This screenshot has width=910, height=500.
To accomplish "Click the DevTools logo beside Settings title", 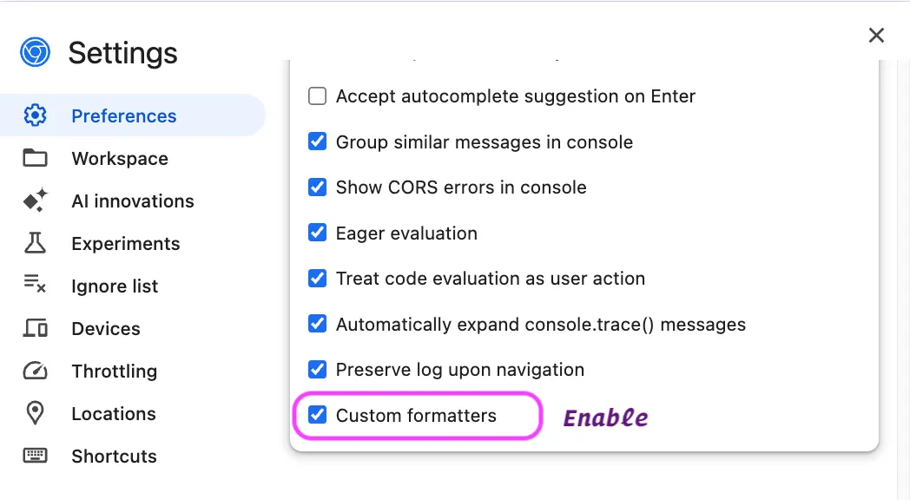I will pyautogui.click(x=33, y=52).
